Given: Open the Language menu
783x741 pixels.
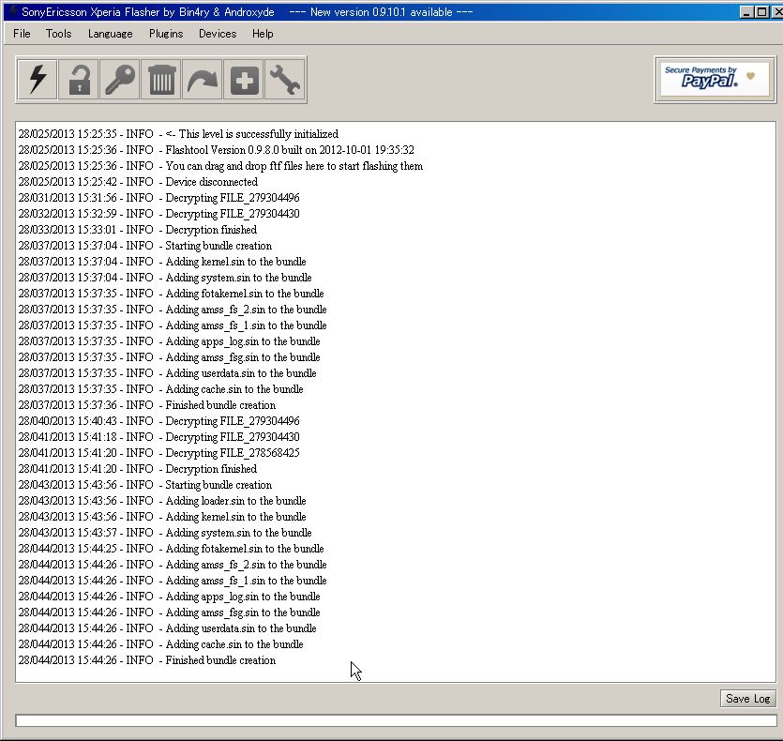Looking at the screenshot, I should (110, 34).
